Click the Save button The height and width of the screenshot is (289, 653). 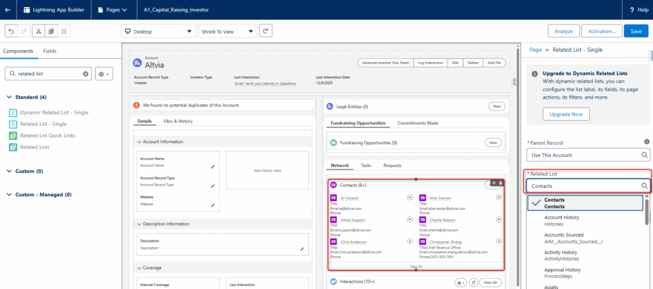(636, 31)
